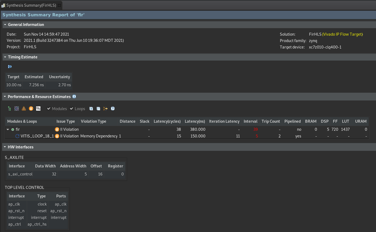
Task: Click the orange II violation toolbar icon
Action: [x=31, y=108]
